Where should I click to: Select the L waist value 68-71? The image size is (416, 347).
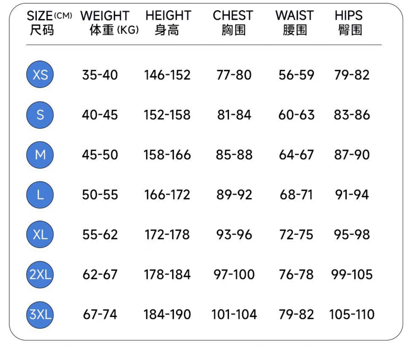pos(296,195)
